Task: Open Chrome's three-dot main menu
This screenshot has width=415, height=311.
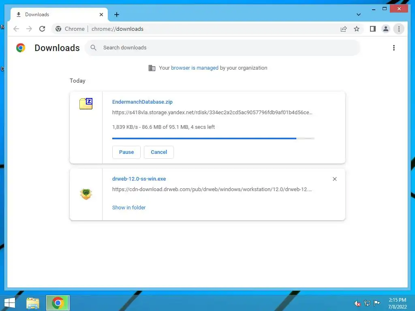Action: [399, 29]
